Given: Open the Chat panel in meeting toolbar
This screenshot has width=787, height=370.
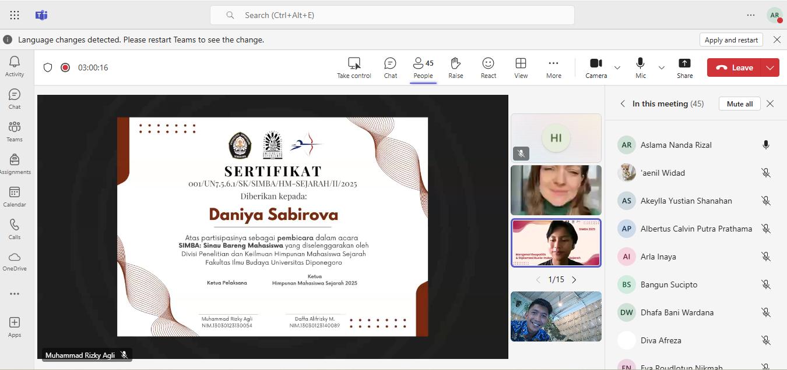Looking at the screenshot, I should pos(390,67).
